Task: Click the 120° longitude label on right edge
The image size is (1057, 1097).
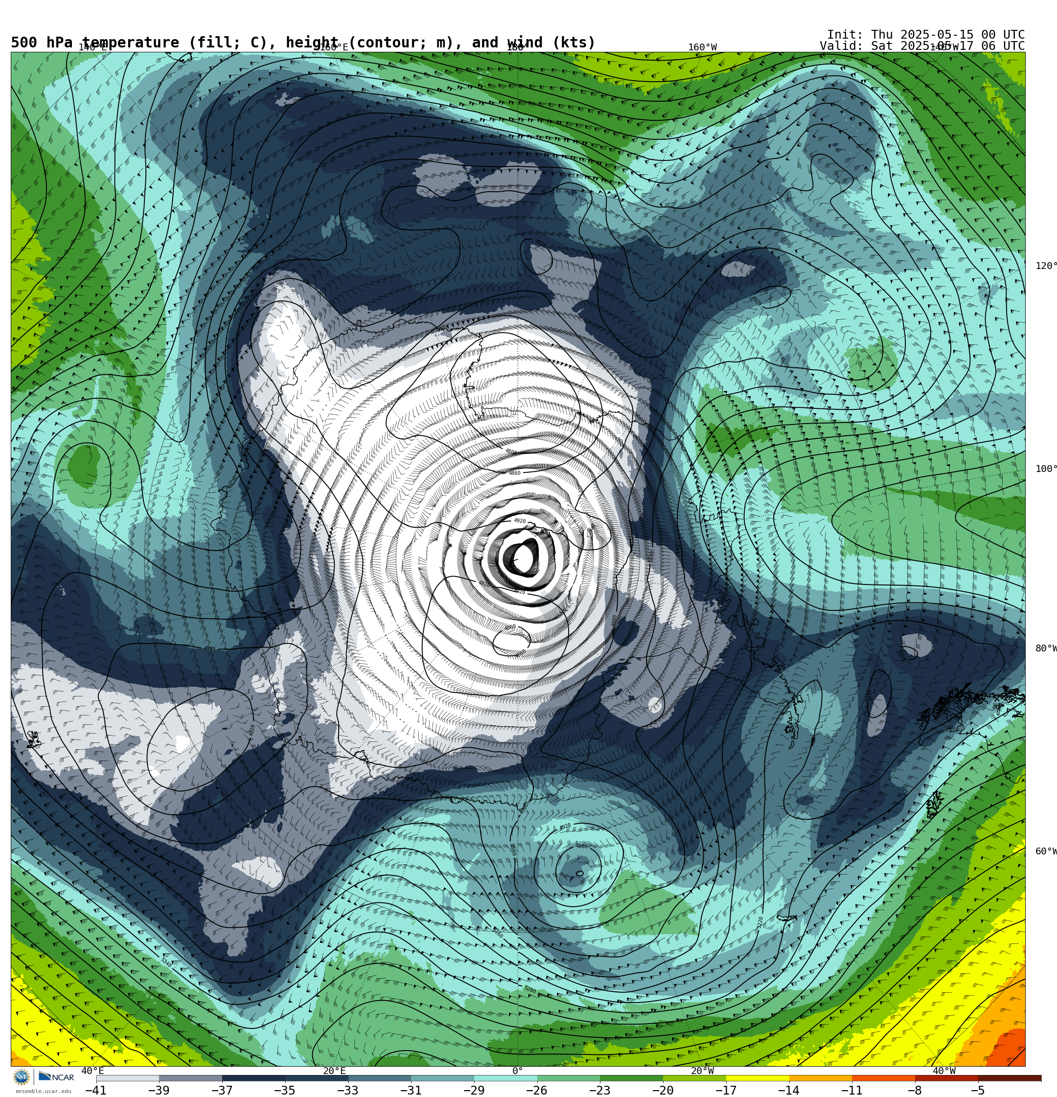Action: (1046, 266)
